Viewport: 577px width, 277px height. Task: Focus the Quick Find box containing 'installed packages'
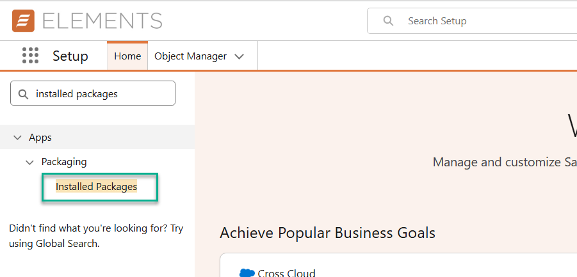pos(102,93)
